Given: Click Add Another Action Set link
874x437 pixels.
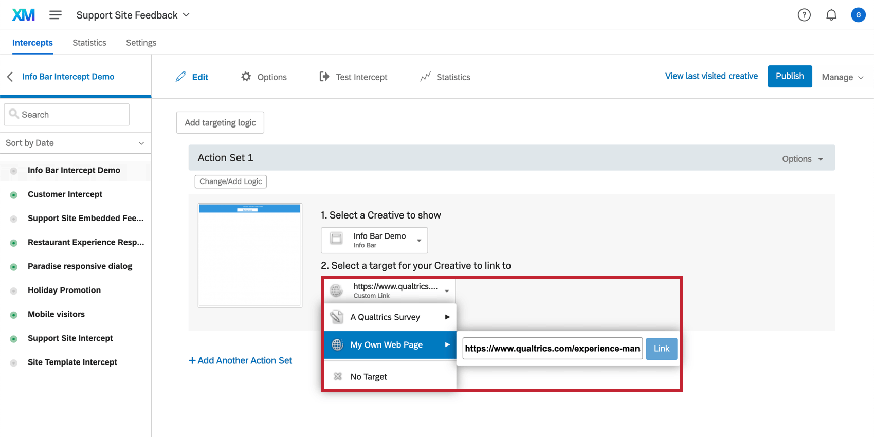Looking at the screenshot, I should click(241, 361).
